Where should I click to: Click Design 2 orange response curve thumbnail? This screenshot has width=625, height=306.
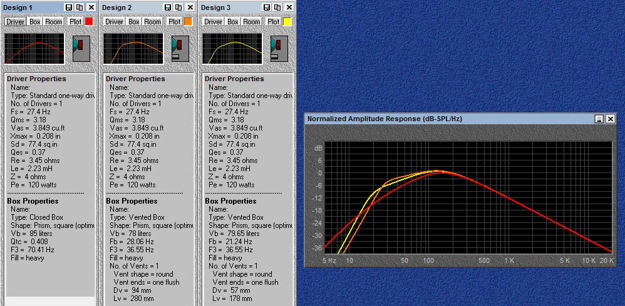133,49
